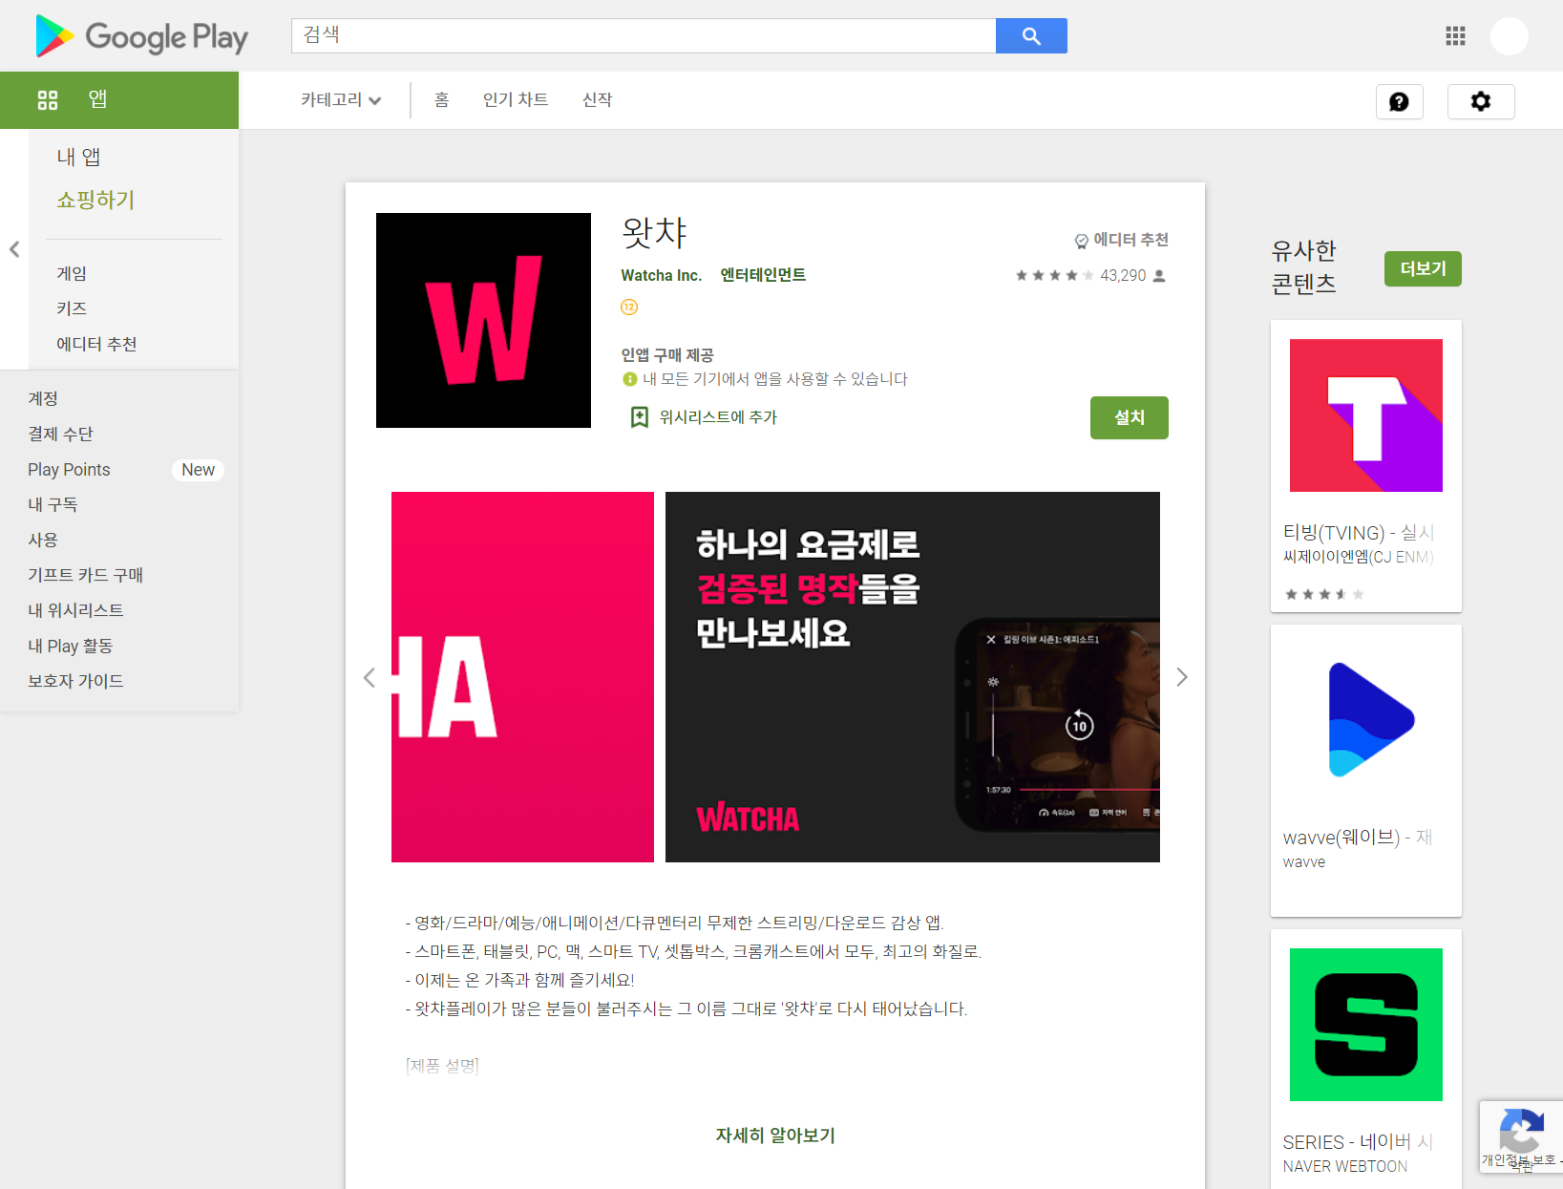This screenshot has width=1563, height=1189.
Task: Open Play Points in sidebar
Action: 69,469
